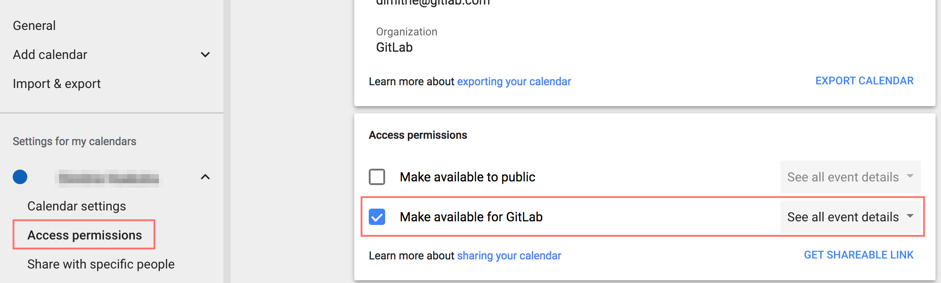The height and width of the screenshot is (283, 941).
Task: Open the sharing your calendar help link
Action: [x=509, y=255]
